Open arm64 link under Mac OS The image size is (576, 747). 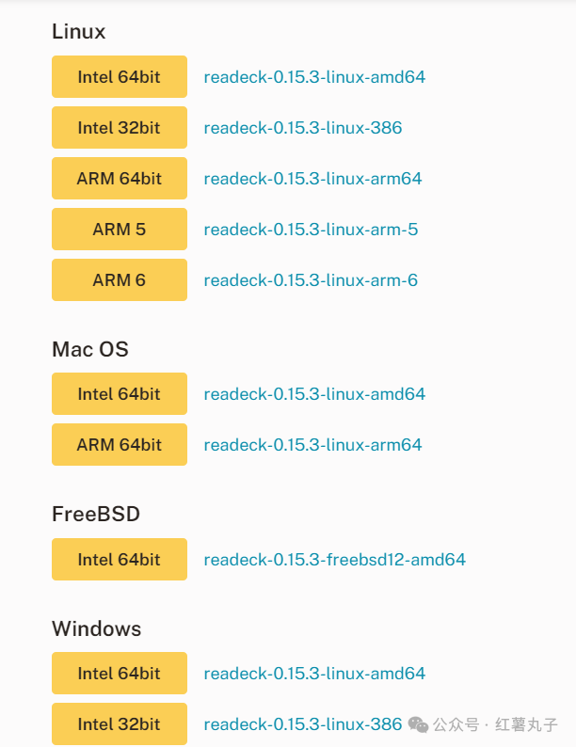313,445
